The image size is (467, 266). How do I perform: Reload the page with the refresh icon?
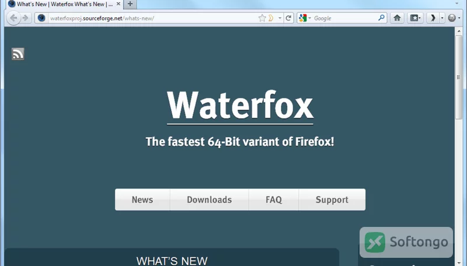288,18
